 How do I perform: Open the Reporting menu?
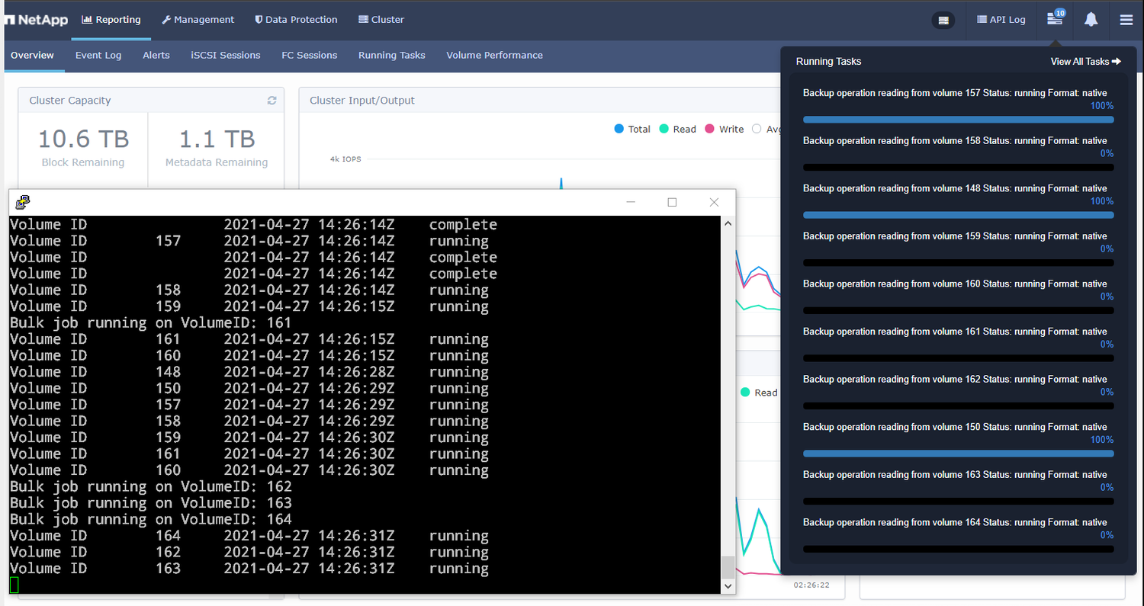(x=111, y=20)
